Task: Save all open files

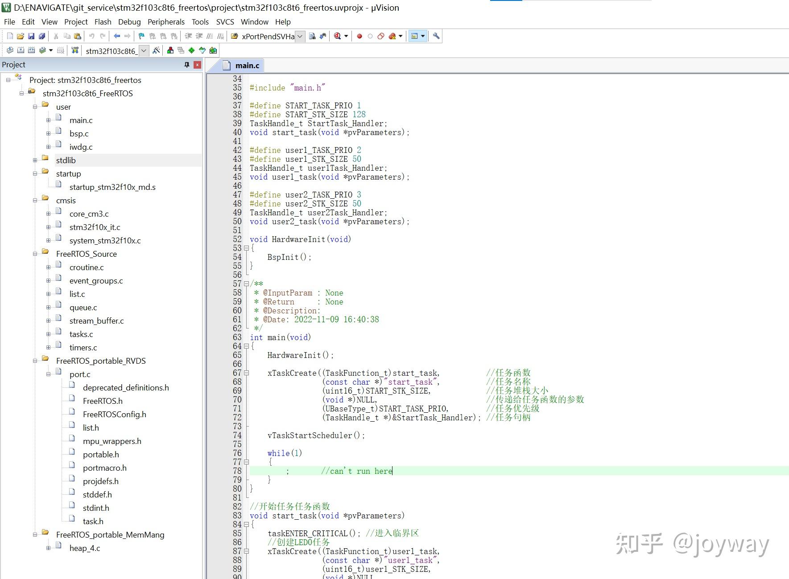Action: (x=42, y=36)
